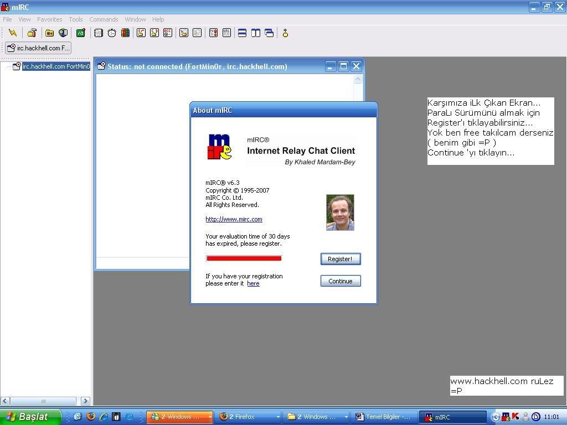
Task: Click the About mIRC toolbar icon
Action: [x=285, y=33]
